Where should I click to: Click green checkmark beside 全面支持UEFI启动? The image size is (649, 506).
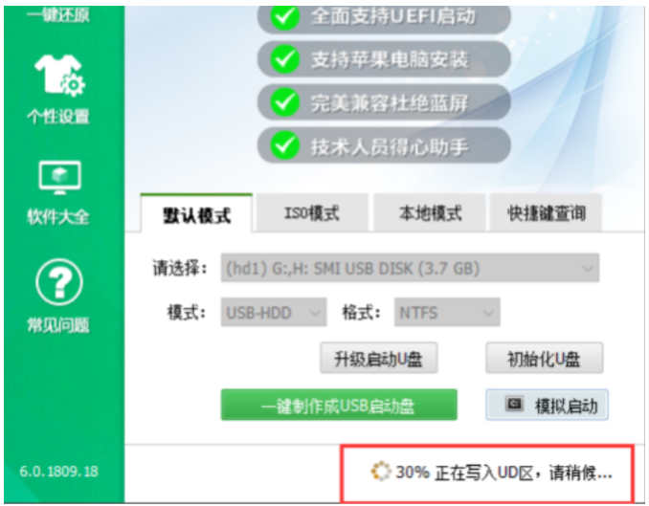[284, 16]
